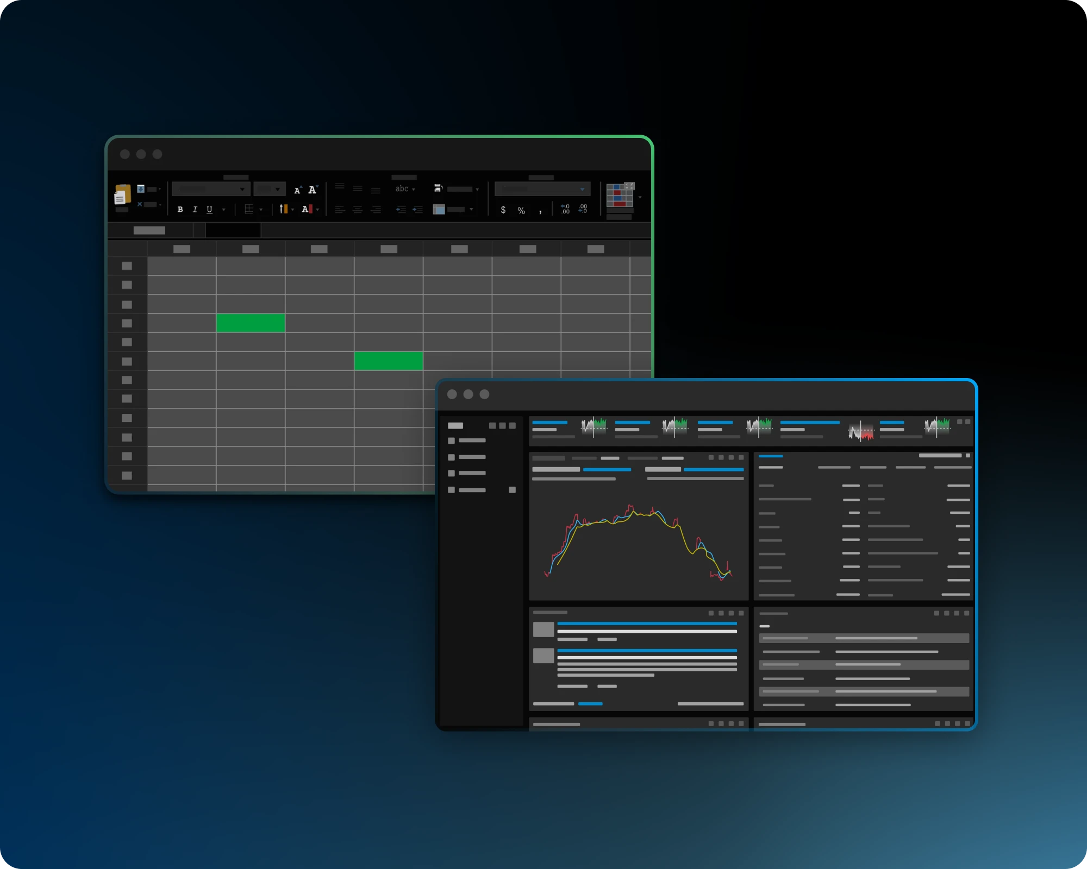This screenshot has height=869, width=1087.
Task: Click the Increase Decimal icon
Action: pos(565,209)
